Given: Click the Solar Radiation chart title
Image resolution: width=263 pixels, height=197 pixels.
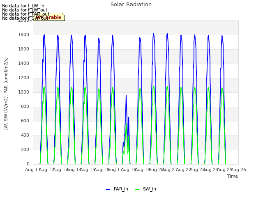Looking at the screenshot, I should [131, 5].
